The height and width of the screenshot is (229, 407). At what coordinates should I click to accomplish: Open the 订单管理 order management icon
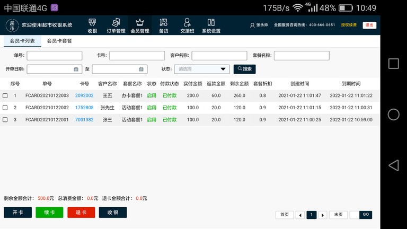click(116, 25)
